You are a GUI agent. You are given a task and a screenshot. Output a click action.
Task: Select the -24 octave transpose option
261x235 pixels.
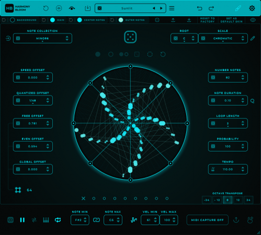tap(207, 200)
